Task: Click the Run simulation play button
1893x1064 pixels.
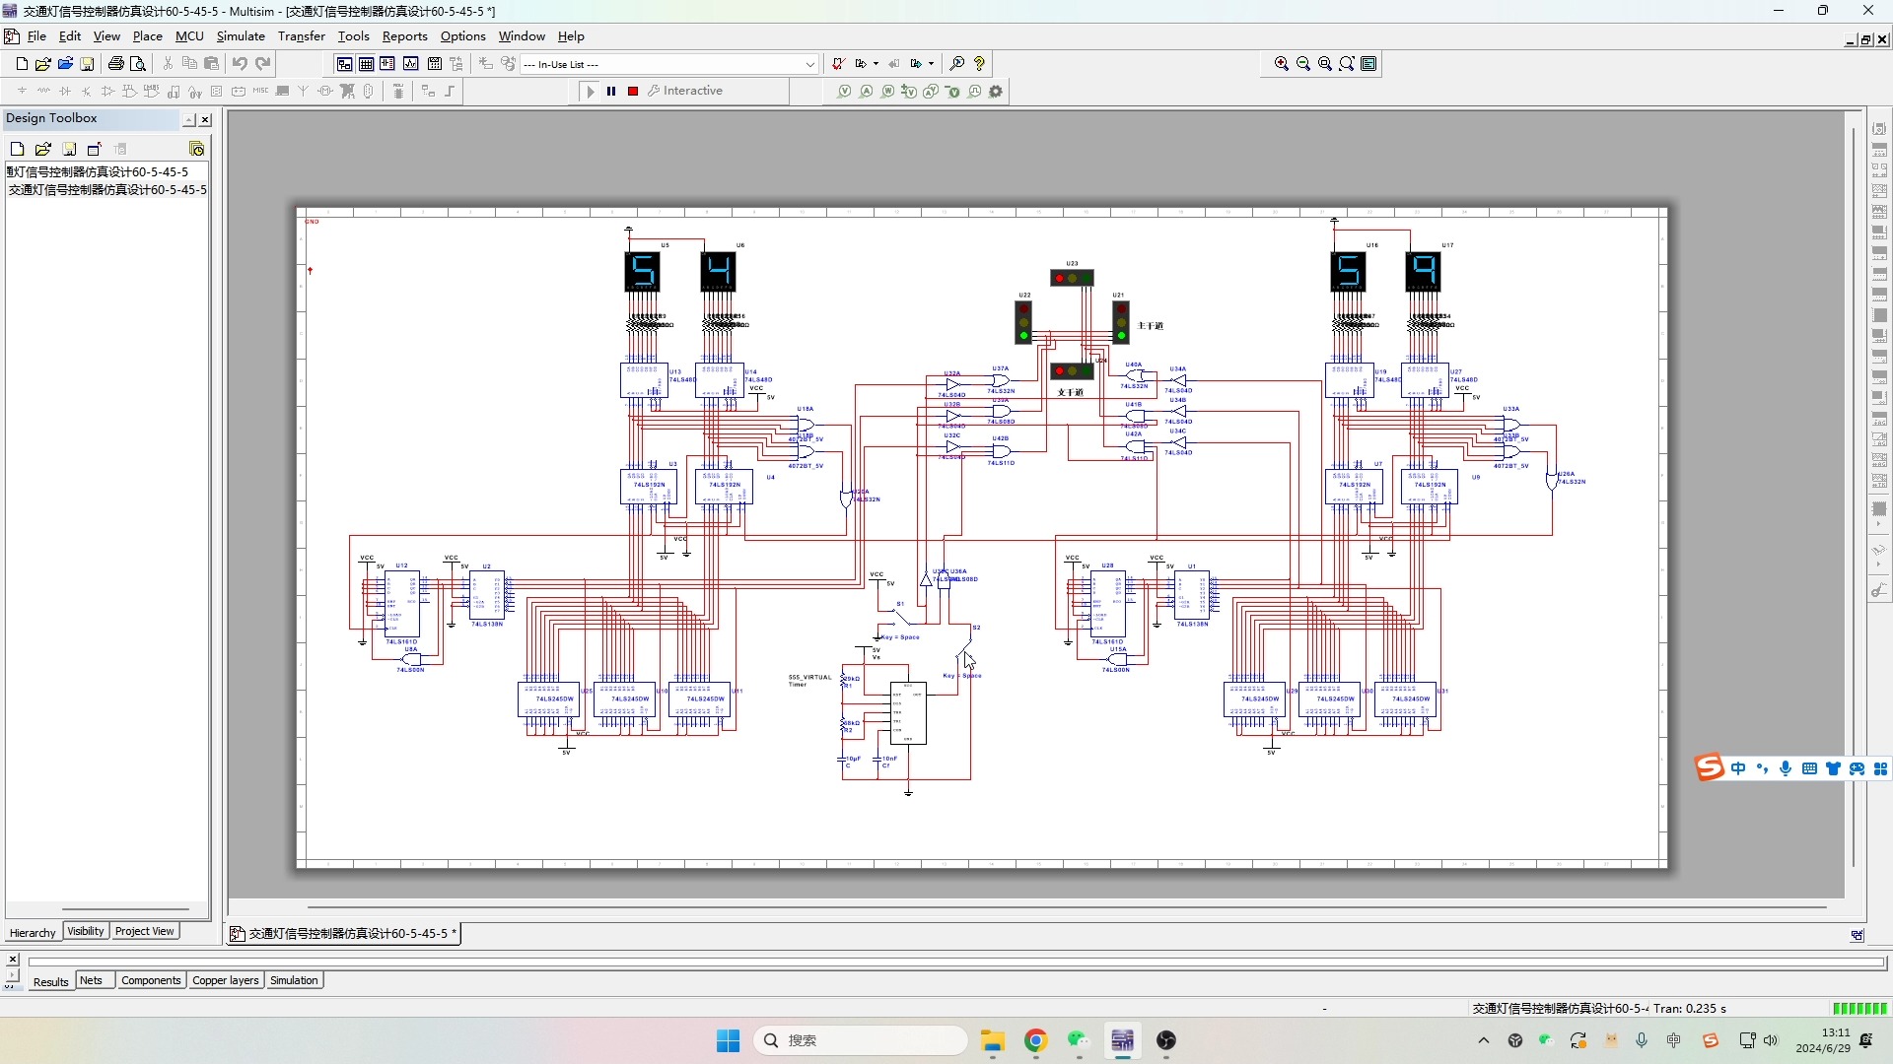Action: [591, 91]
